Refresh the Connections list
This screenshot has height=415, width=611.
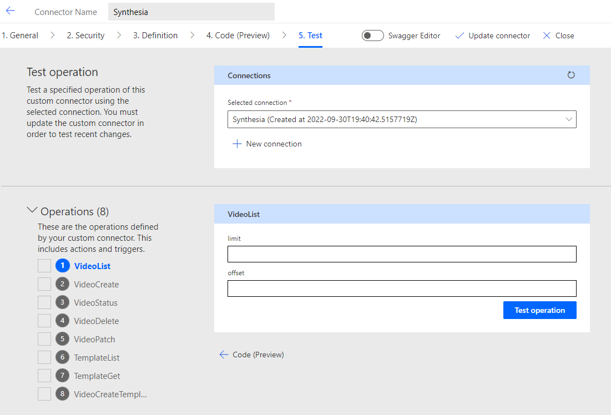tap(571, 75)
